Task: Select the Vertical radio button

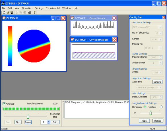Action: tap(161, 107)
